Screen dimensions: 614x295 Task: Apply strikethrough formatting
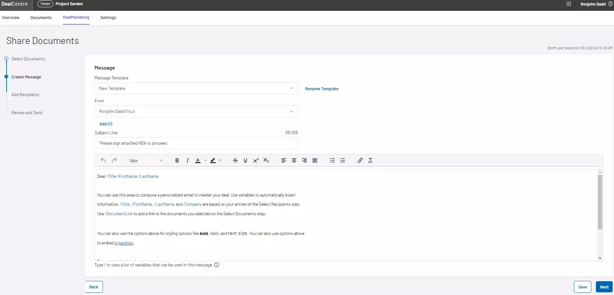tap(235, 160)
